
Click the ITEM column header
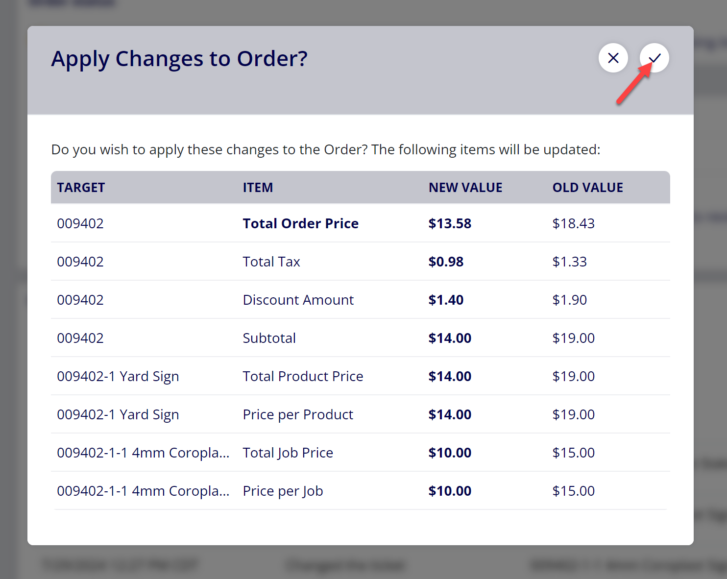[258, 188]
